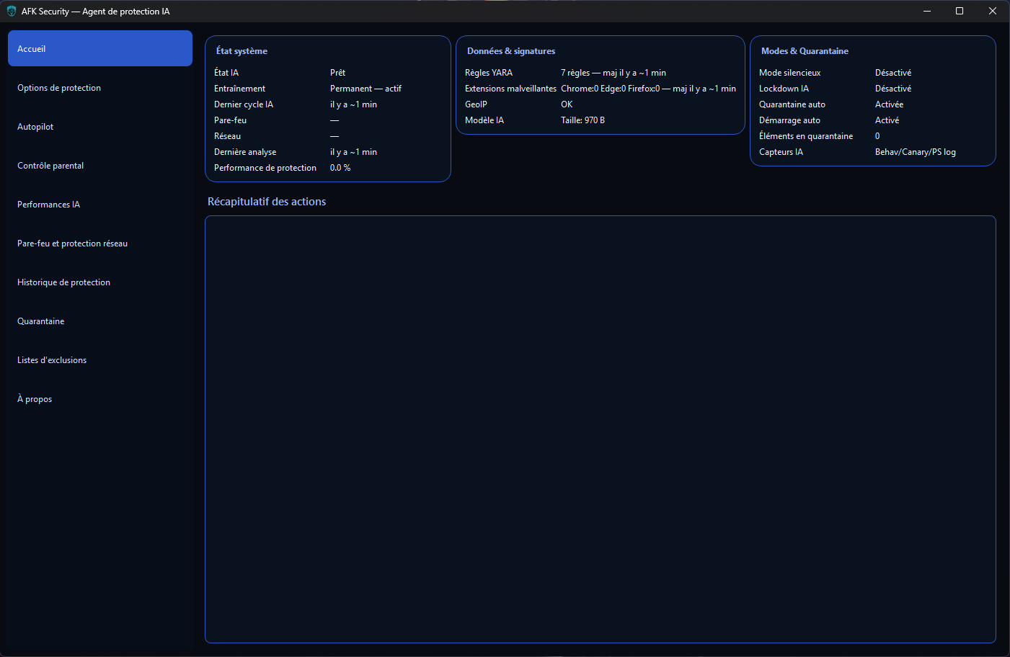1010x657 pixels.
Task: Click the AFK Security shield icon
Action: (x=10, y=11)
